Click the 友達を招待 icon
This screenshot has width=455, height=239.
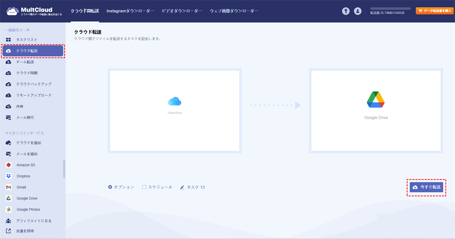[x=8, y=231]
